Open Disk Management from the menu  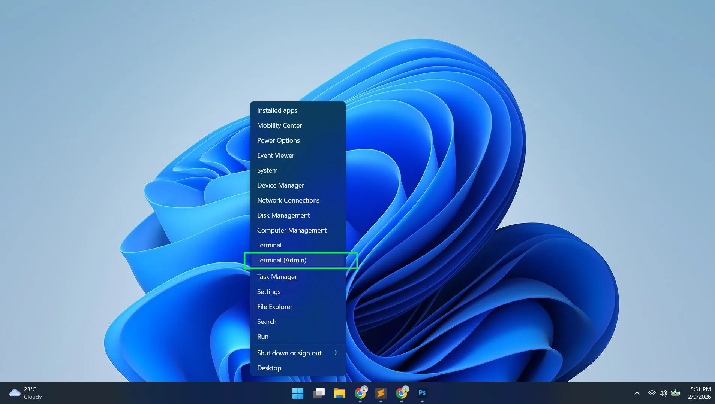(x=283, y=215)
